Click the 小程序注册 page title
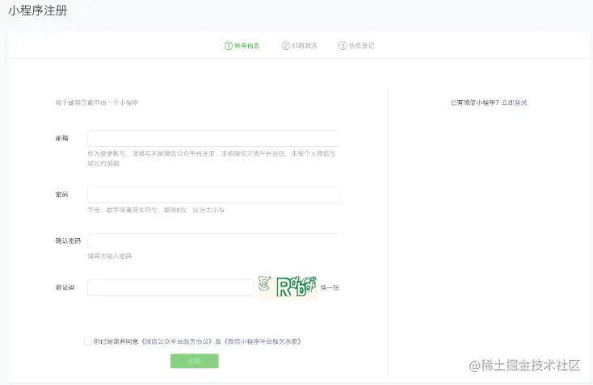This screenshot has width=593, height=385. [38, 10]
